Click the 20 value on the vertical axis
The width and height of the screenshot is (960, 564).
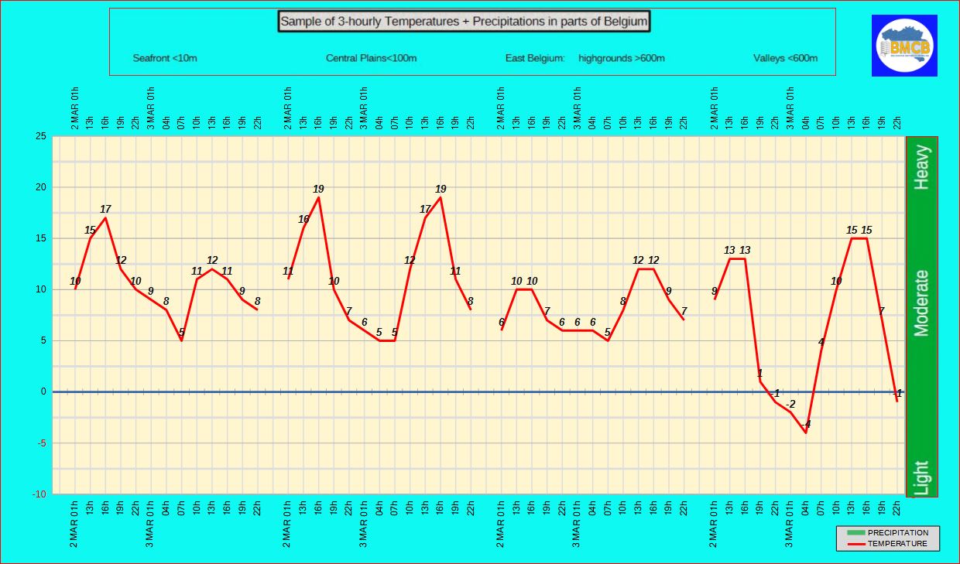tap(40, 187)
